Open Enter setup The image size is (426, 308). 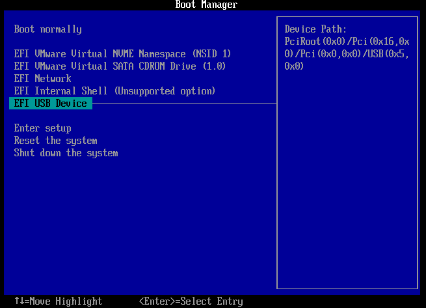[x=43, y=128]
